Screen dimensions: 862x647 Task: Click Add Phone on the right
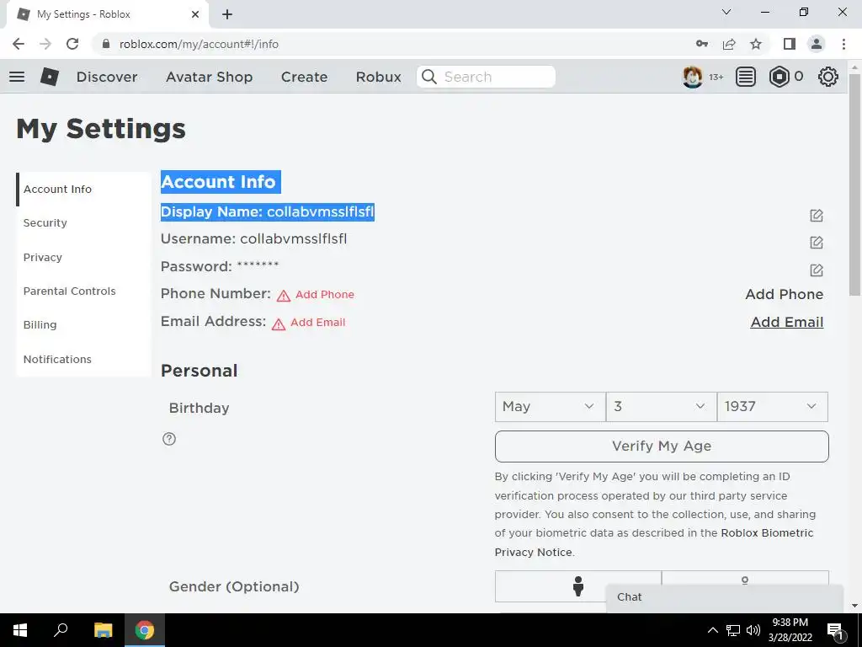[x=784, y=294]
